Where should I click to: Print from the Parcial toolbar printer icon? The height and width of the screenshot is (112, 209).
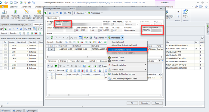91,38
